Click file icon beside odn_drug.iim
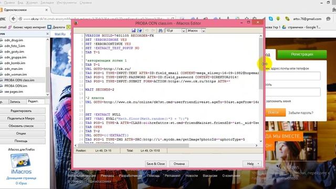 coord(2,40)
